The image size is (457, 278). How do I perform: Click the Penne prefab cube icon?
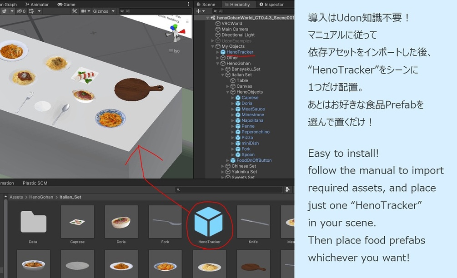coord(238,126)
